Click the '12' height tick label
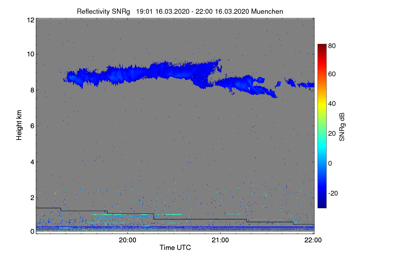This screenshot has height=275, width=413. (x=30, y=20)
